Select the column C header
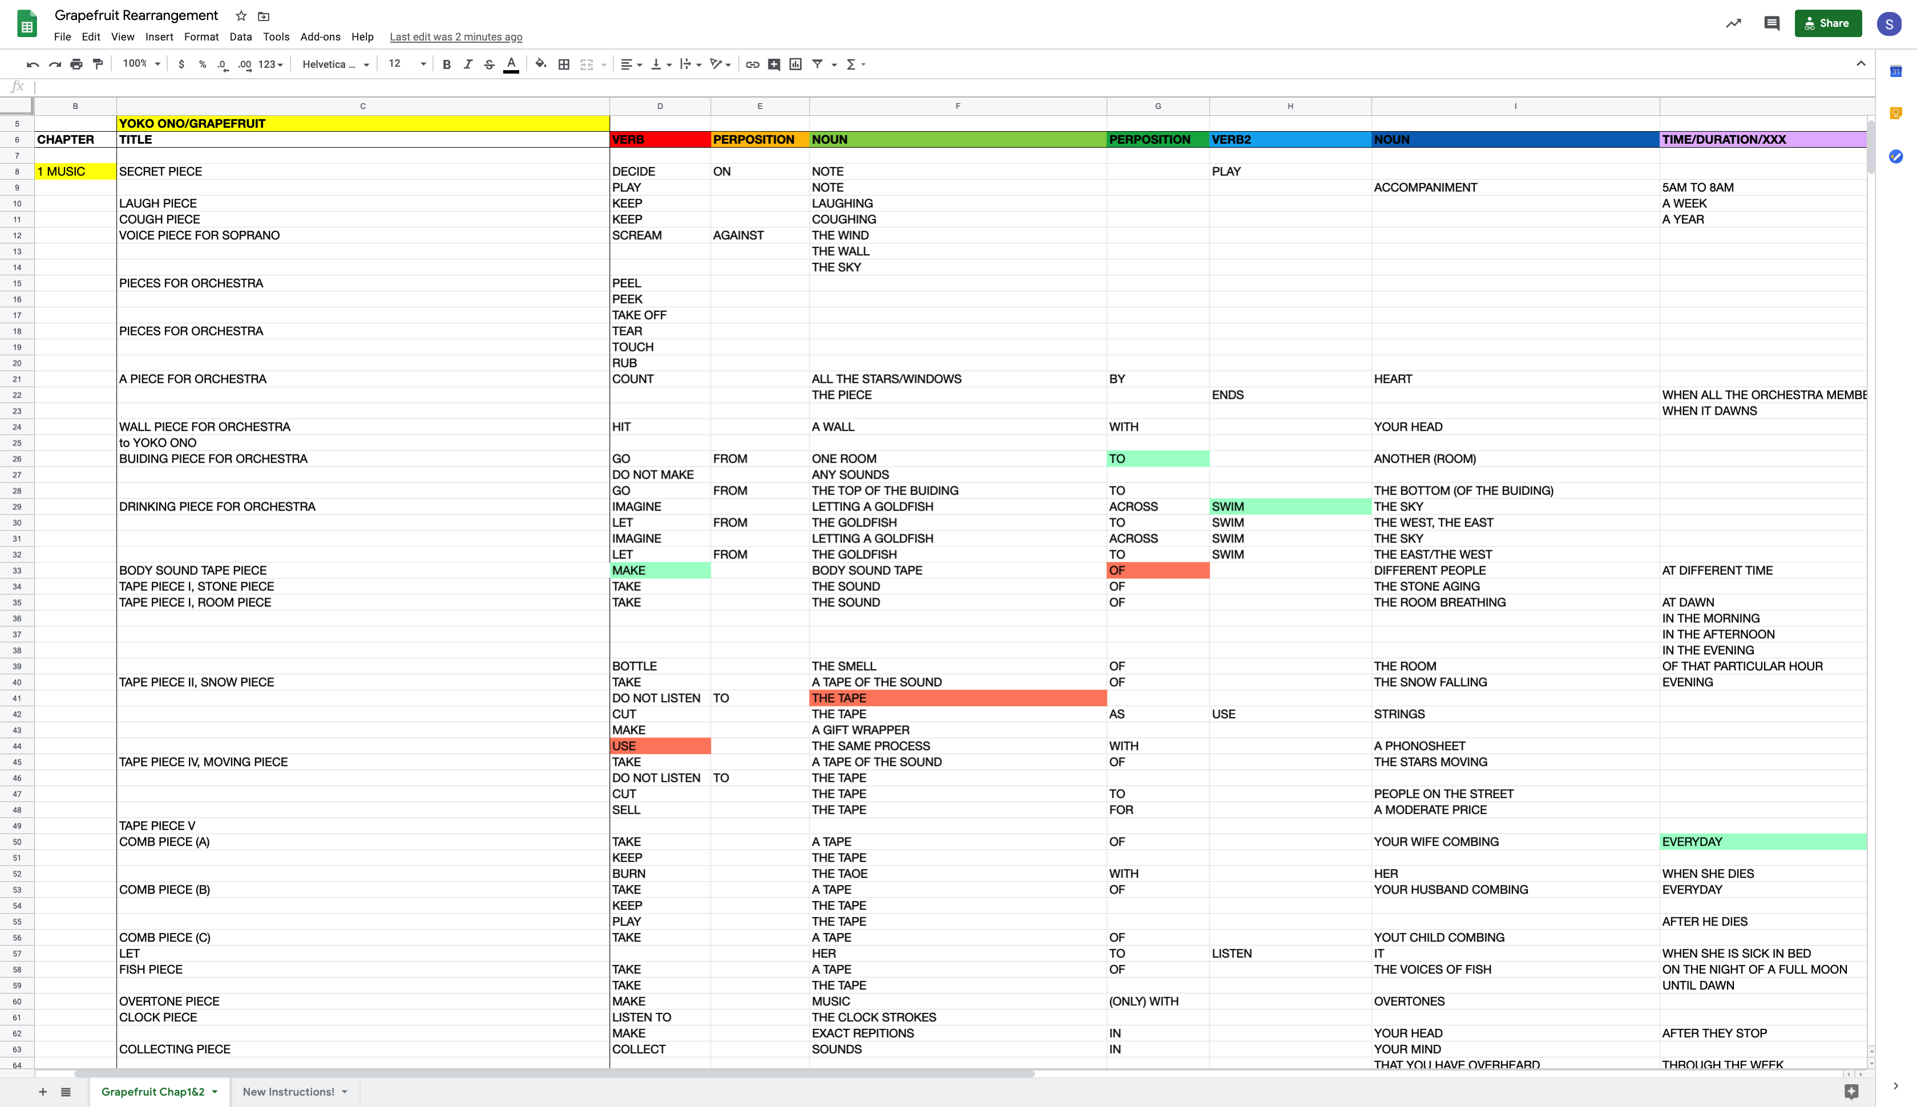The width and height of the screenshot is (1917, 1107). coord(363,107)
